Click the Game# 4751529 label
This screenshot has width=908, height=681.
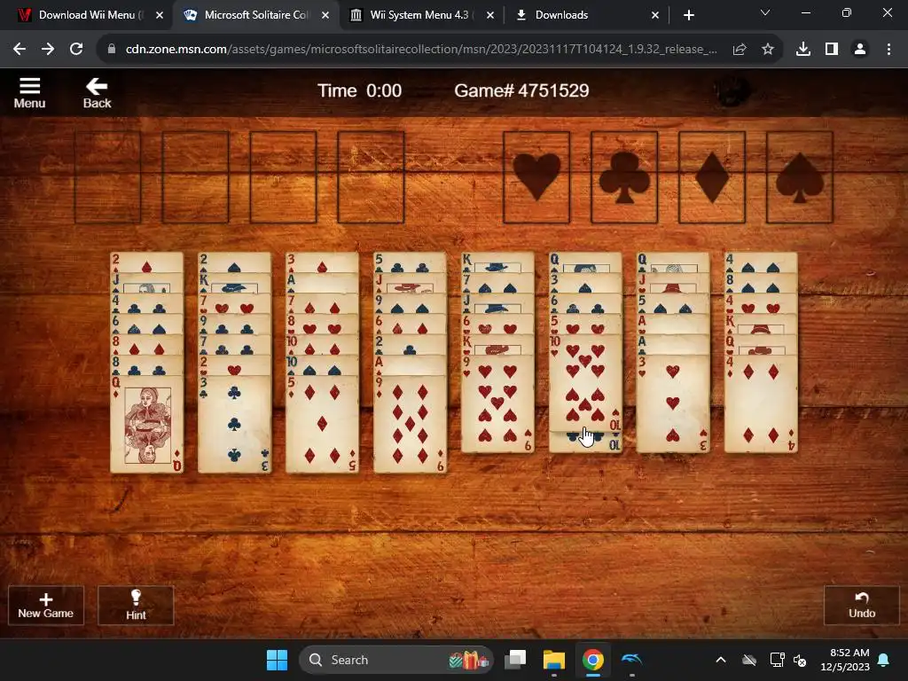tap(521, 90)
